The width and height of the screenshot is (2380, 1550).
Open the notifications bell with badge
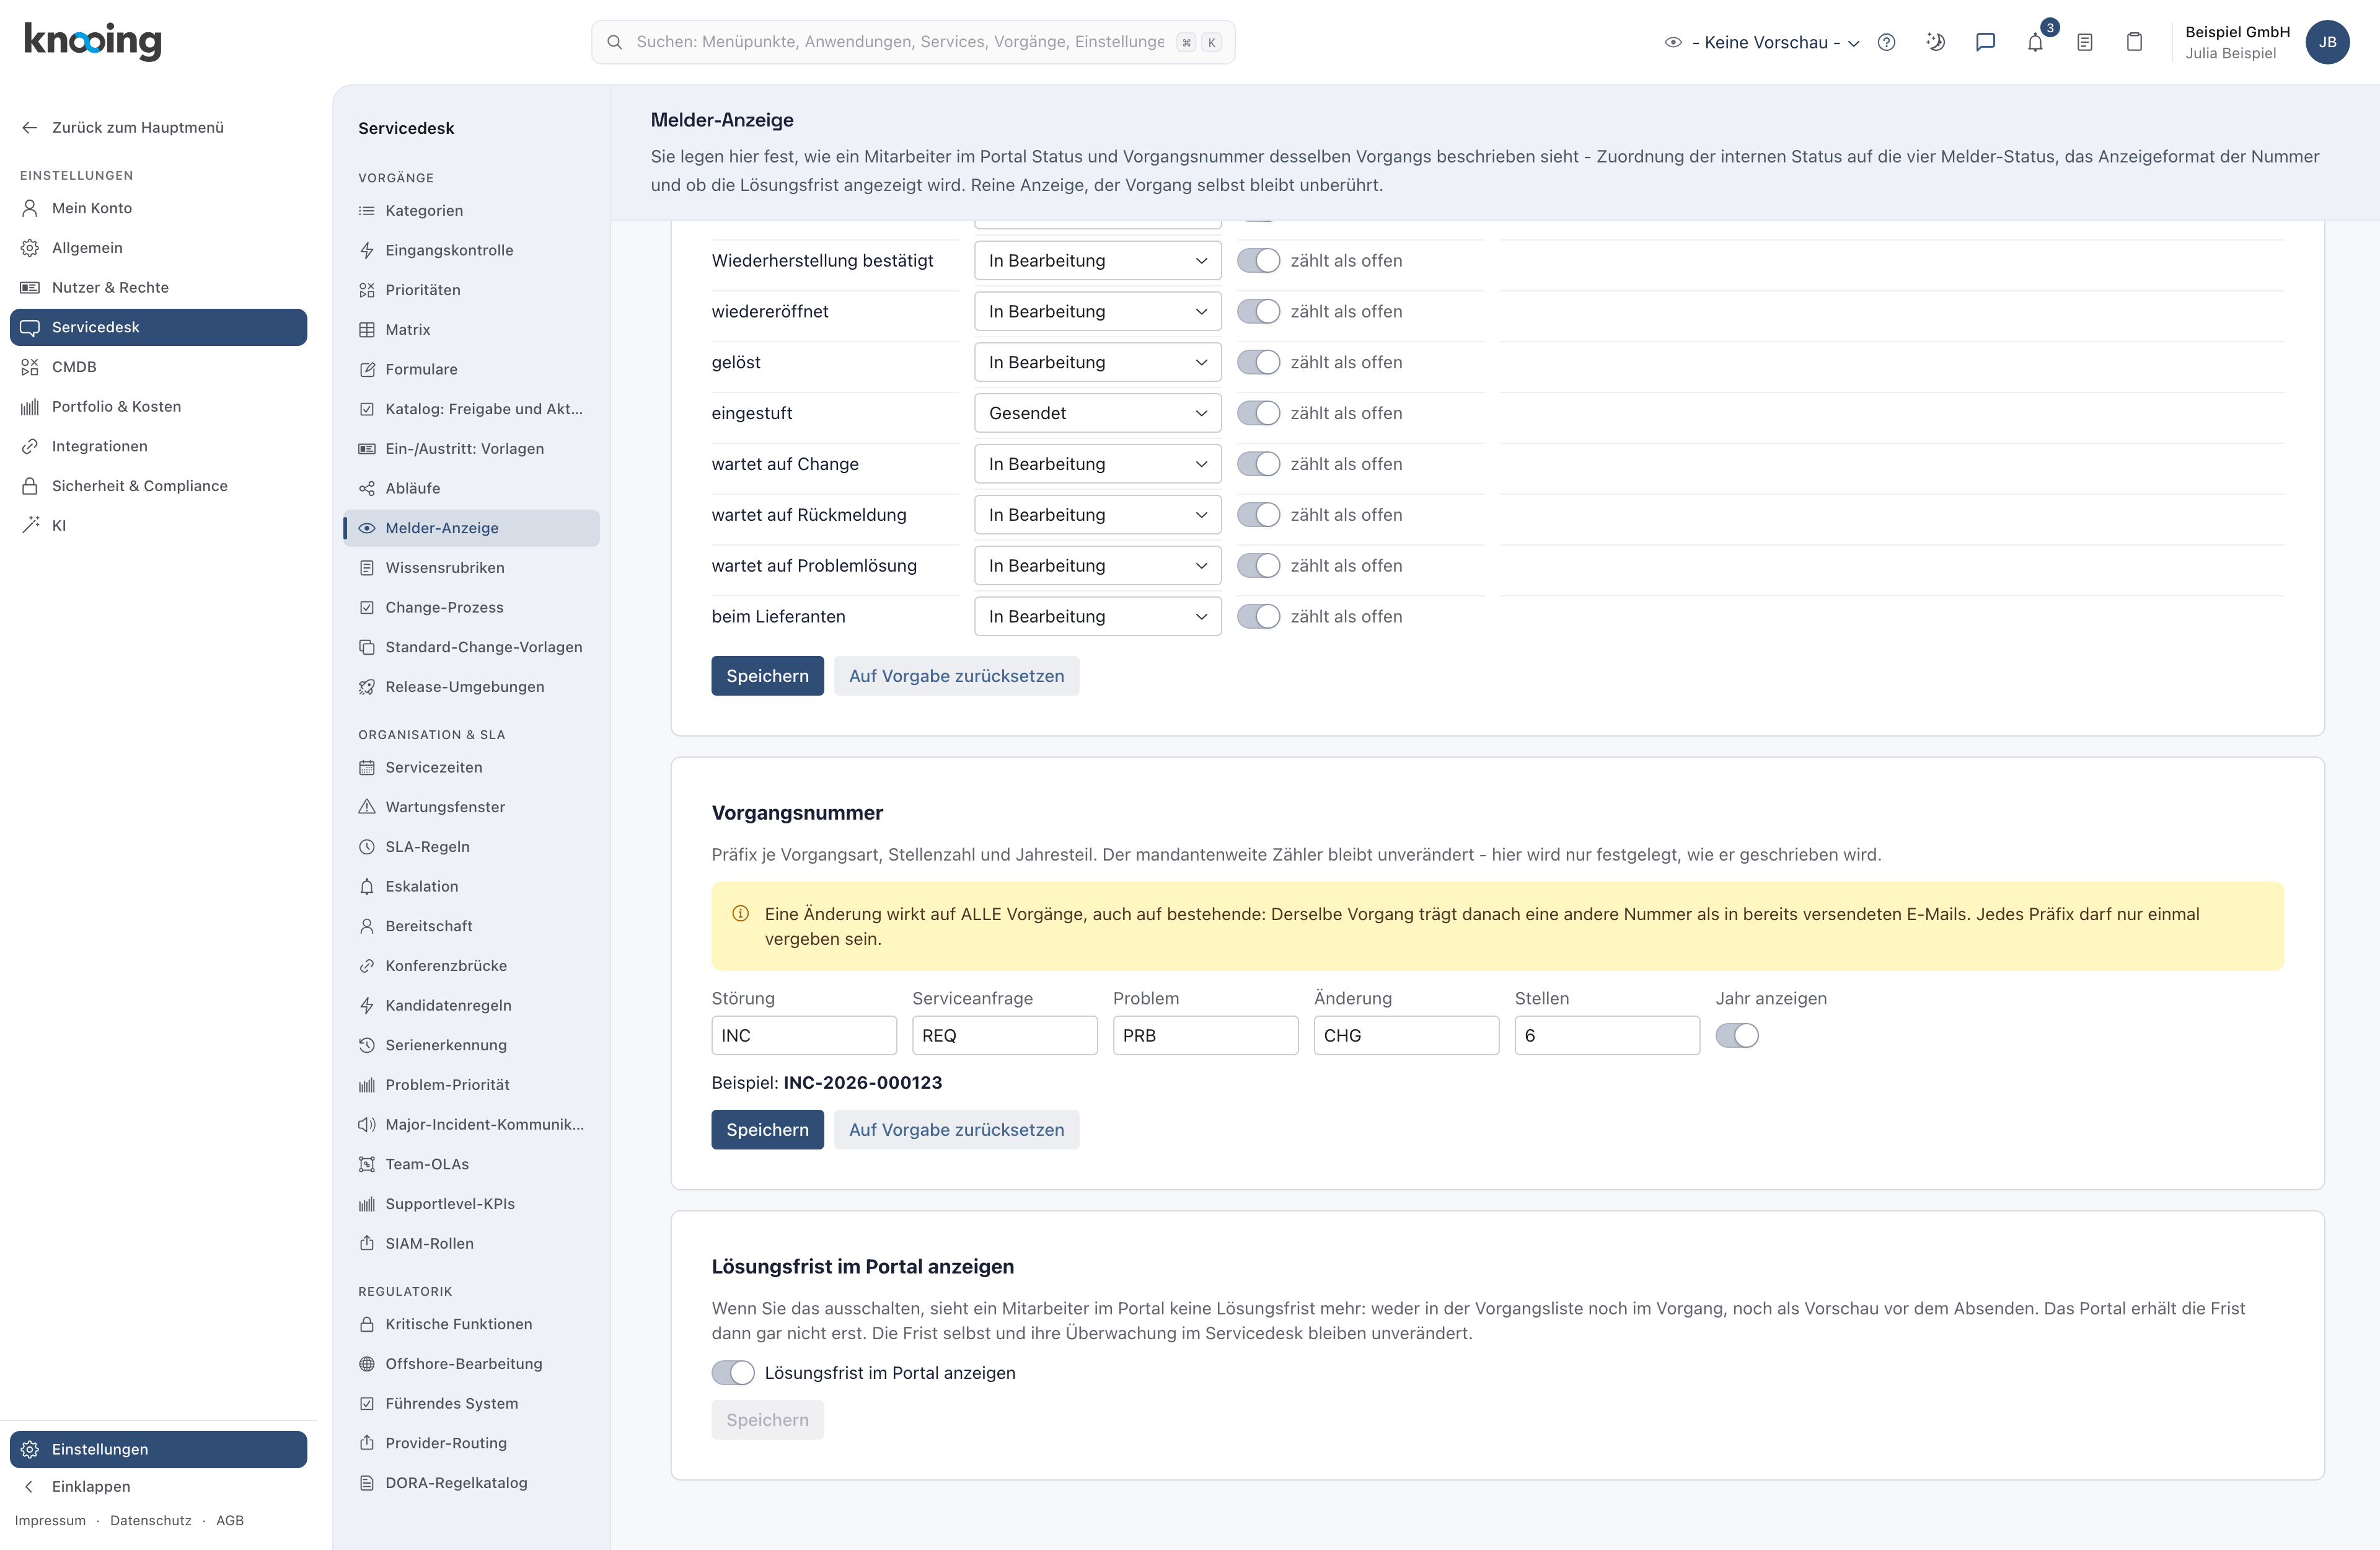tap(2035, 42)
